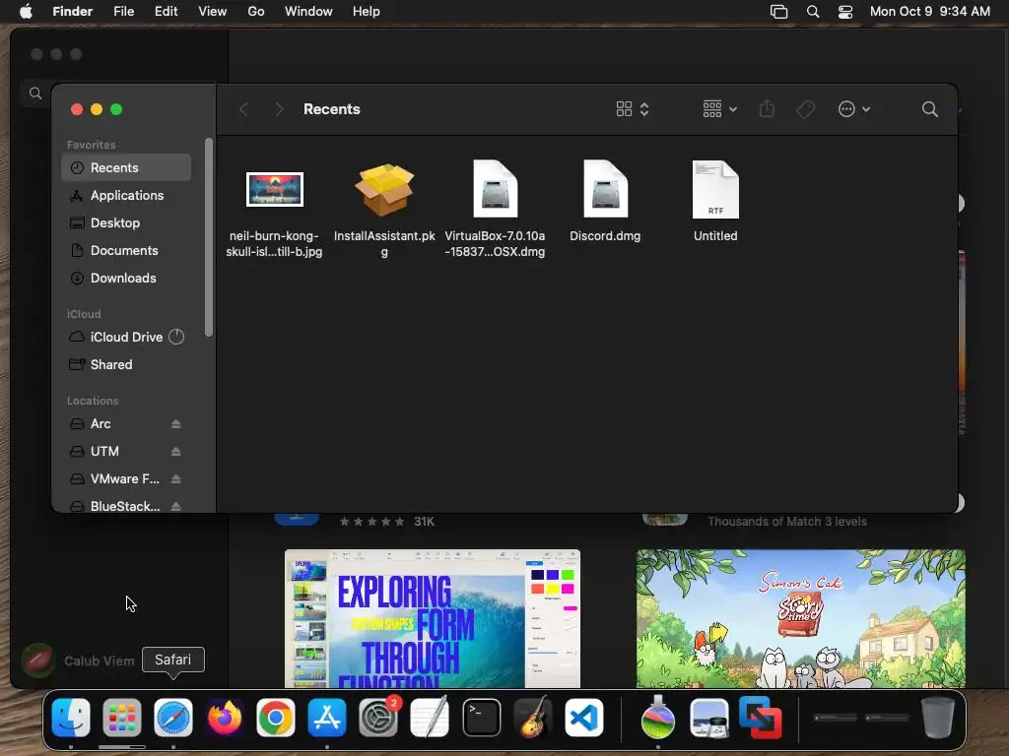
Task: Click the date and time in menu bar
Action: tap(930, 12)
